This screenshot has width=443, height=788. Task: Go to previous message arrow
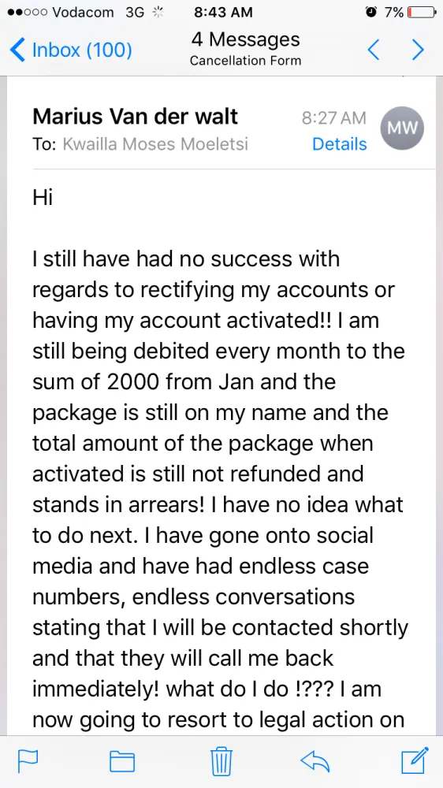pyautogui.click(x=373, y=50)
